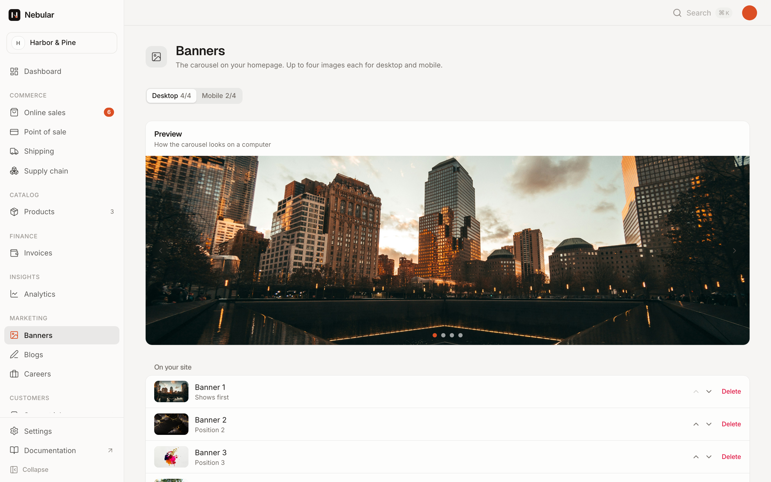Click the Shipping truck icon

(14, 151)
